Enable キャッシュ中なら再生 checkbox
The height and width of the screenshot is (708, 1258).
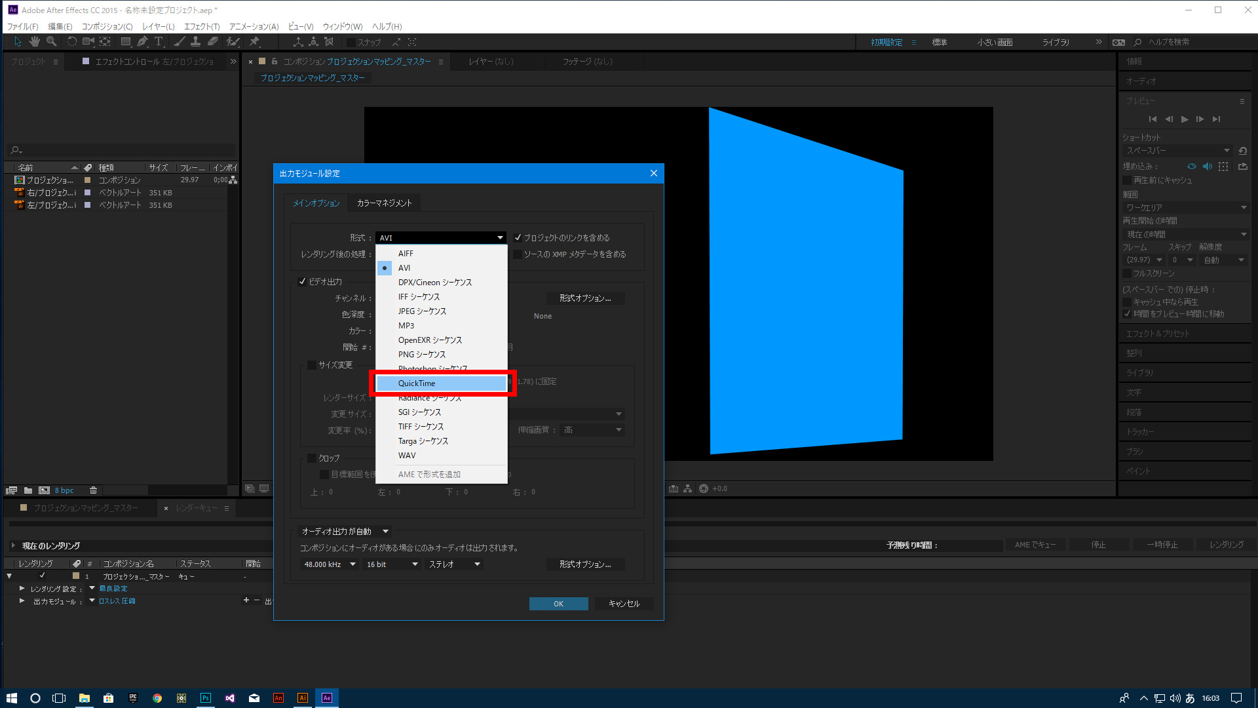(x=1127, y=302)
